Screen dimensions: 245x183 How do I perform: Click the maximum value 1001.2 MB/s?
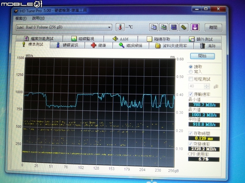[204, 115]
